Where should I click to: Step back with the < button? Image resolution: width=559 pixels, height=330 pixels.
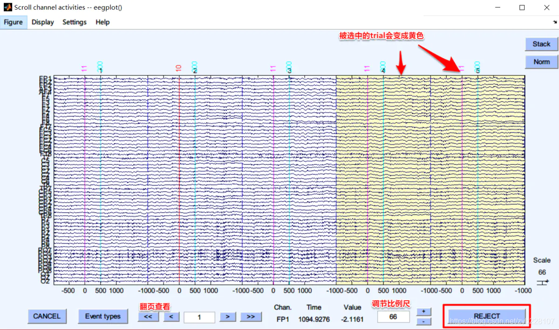(171, 317)
